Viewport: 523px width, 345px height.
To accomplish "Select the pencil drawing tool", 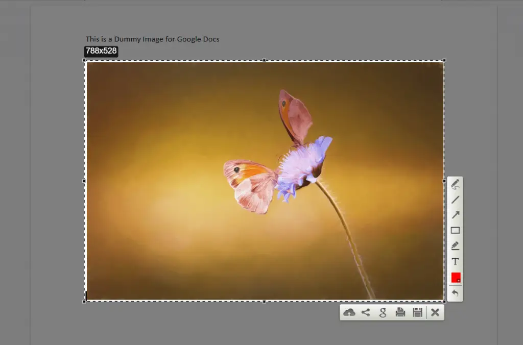I will (x=455, y=184).
